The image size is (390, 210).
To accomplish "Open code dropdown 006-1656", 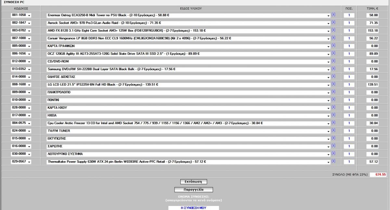I will click(21, 54).
